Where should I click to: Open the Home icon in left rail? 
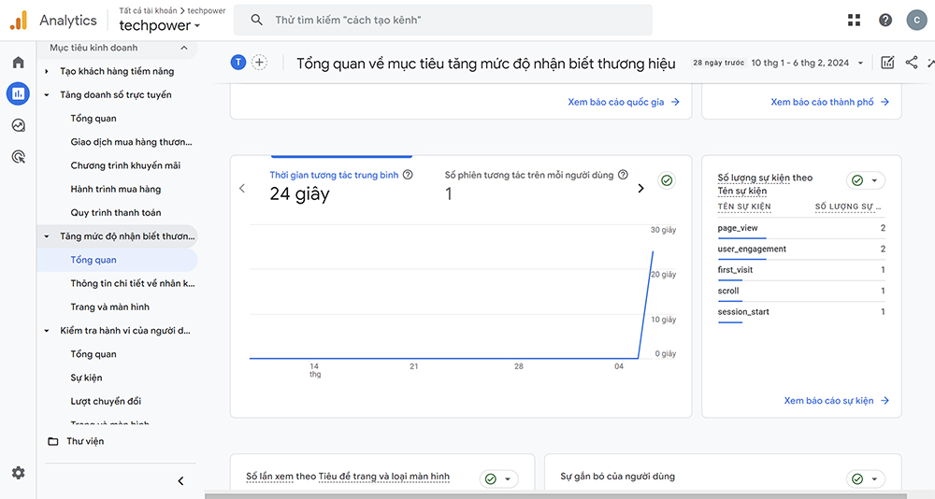point(18,63)
